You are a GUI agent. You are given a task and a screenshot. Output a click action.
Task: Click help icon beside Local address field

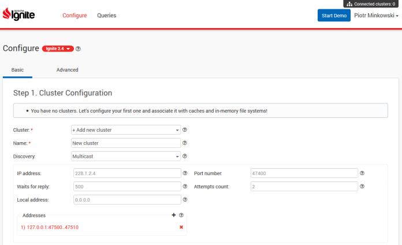pos(185,199)
